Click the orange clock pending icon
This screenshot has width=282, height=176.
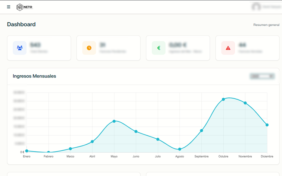pos(89,48)
